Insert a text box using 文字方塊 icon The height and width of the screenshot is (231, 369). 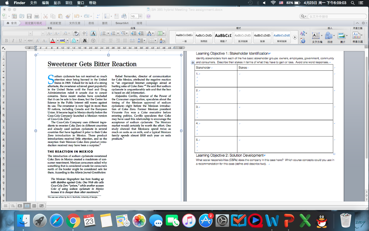[316, 35]
